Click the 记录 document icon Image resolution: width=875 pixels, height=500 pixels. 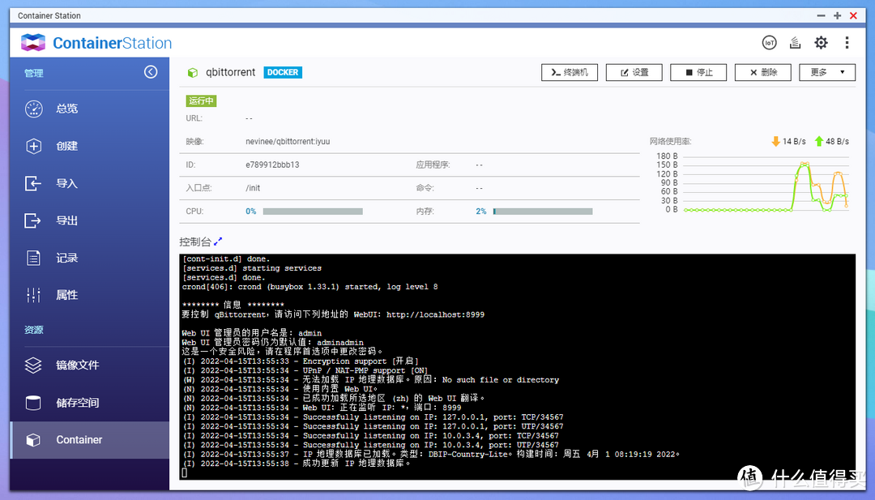33,258
